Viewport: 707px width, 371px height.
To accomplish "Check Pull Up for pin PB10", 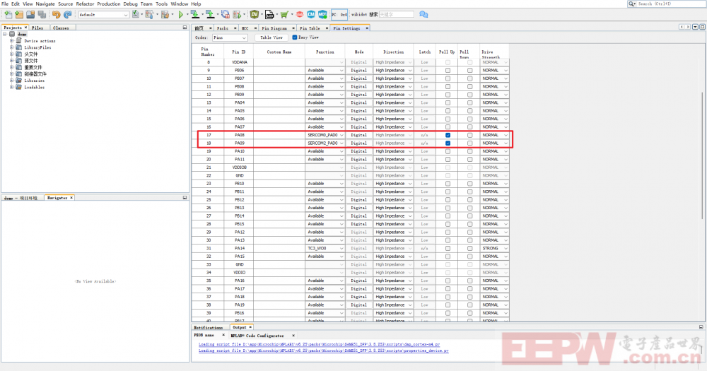I will (448, 184).
